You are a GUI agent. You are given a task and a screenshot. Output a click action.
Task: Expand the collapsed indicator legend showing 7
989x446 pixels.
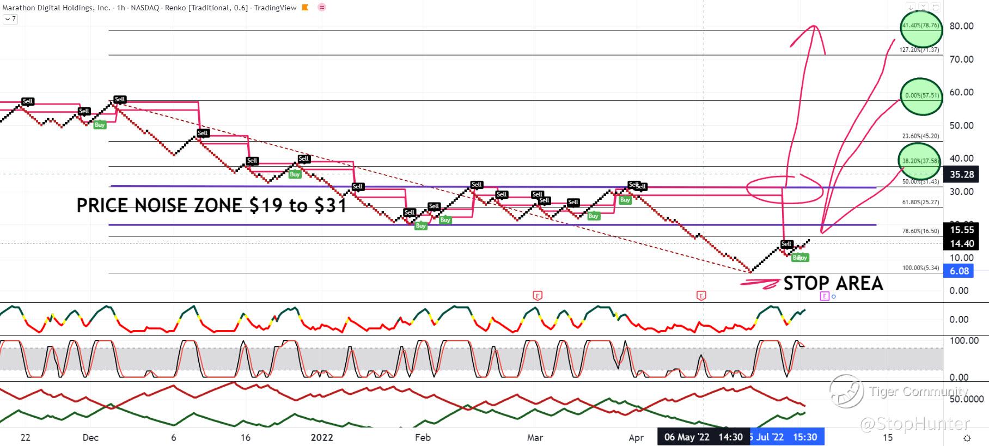[10, 19]
